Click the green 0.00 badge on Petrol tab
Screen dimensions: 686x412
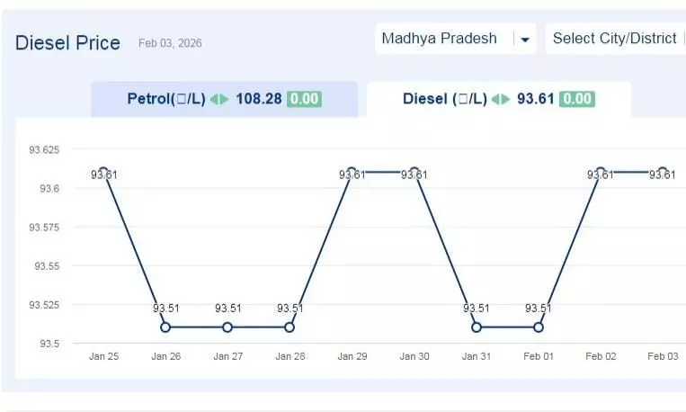point(304,99)
